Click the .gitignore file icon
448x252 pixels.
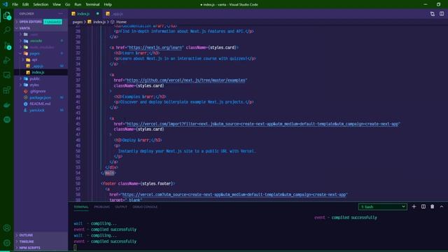point(26,91)
